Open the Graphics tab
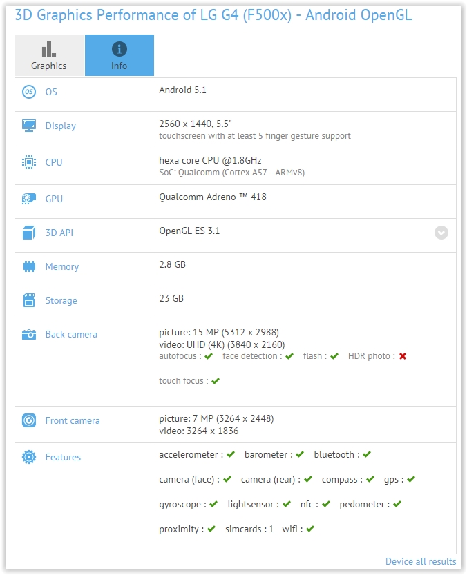This screenshot has height=575, width=467. (x=49, y=55)
